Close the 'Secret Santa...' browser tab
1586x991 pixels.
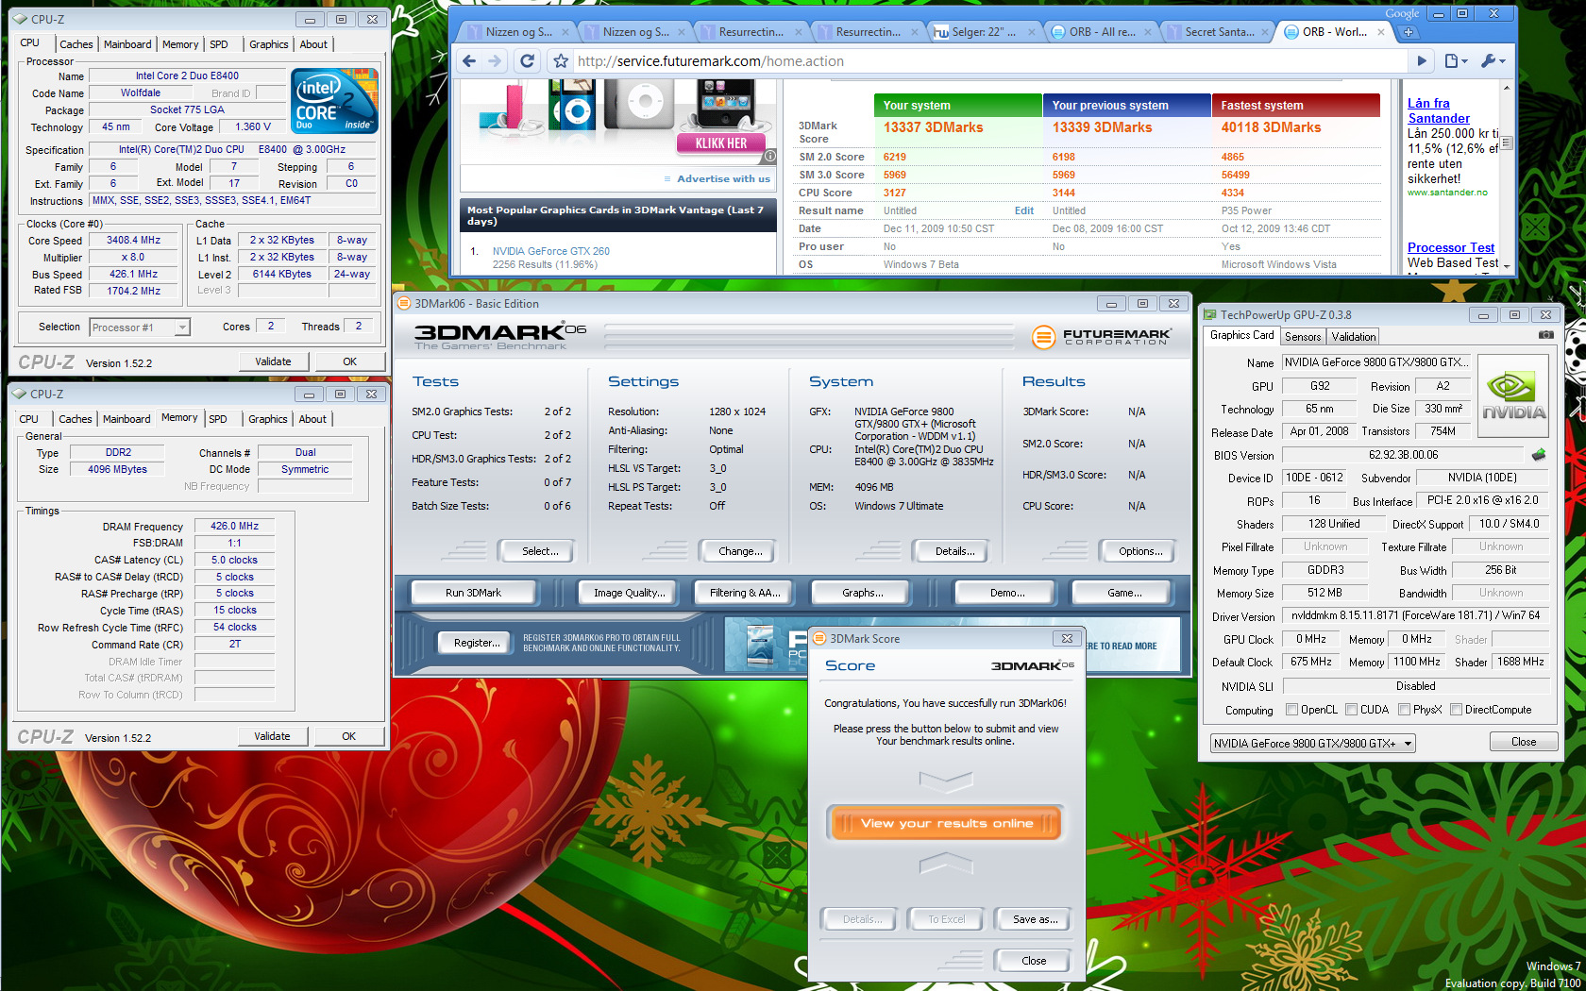pyautogui.click(x=1265, y=32)
